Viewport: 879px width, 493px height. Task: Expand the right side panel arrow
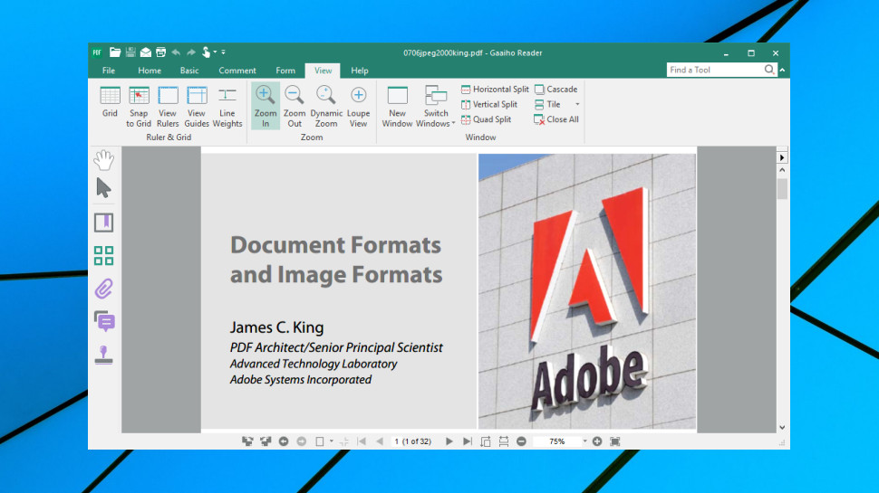(x=782, y=157)
